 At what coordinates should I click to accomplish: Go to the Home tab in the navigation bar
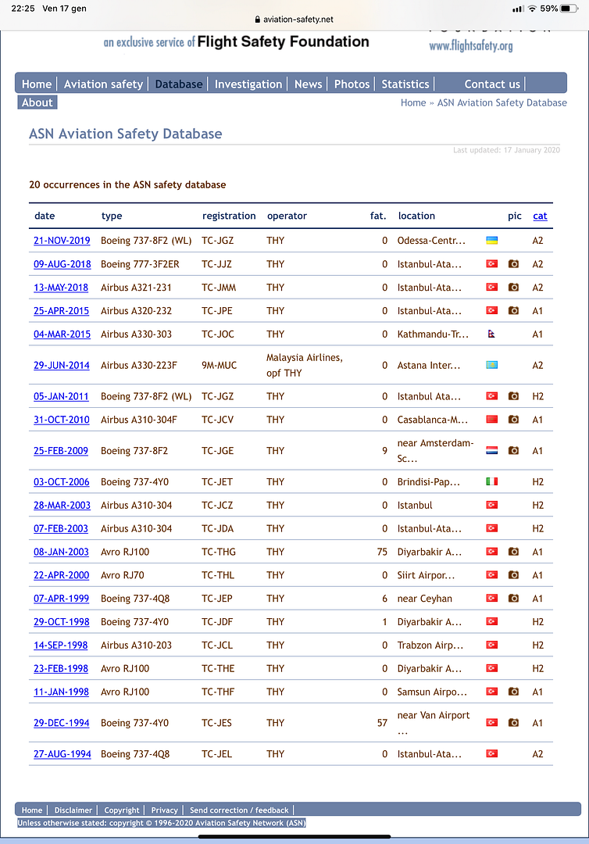tap(37, 84)
